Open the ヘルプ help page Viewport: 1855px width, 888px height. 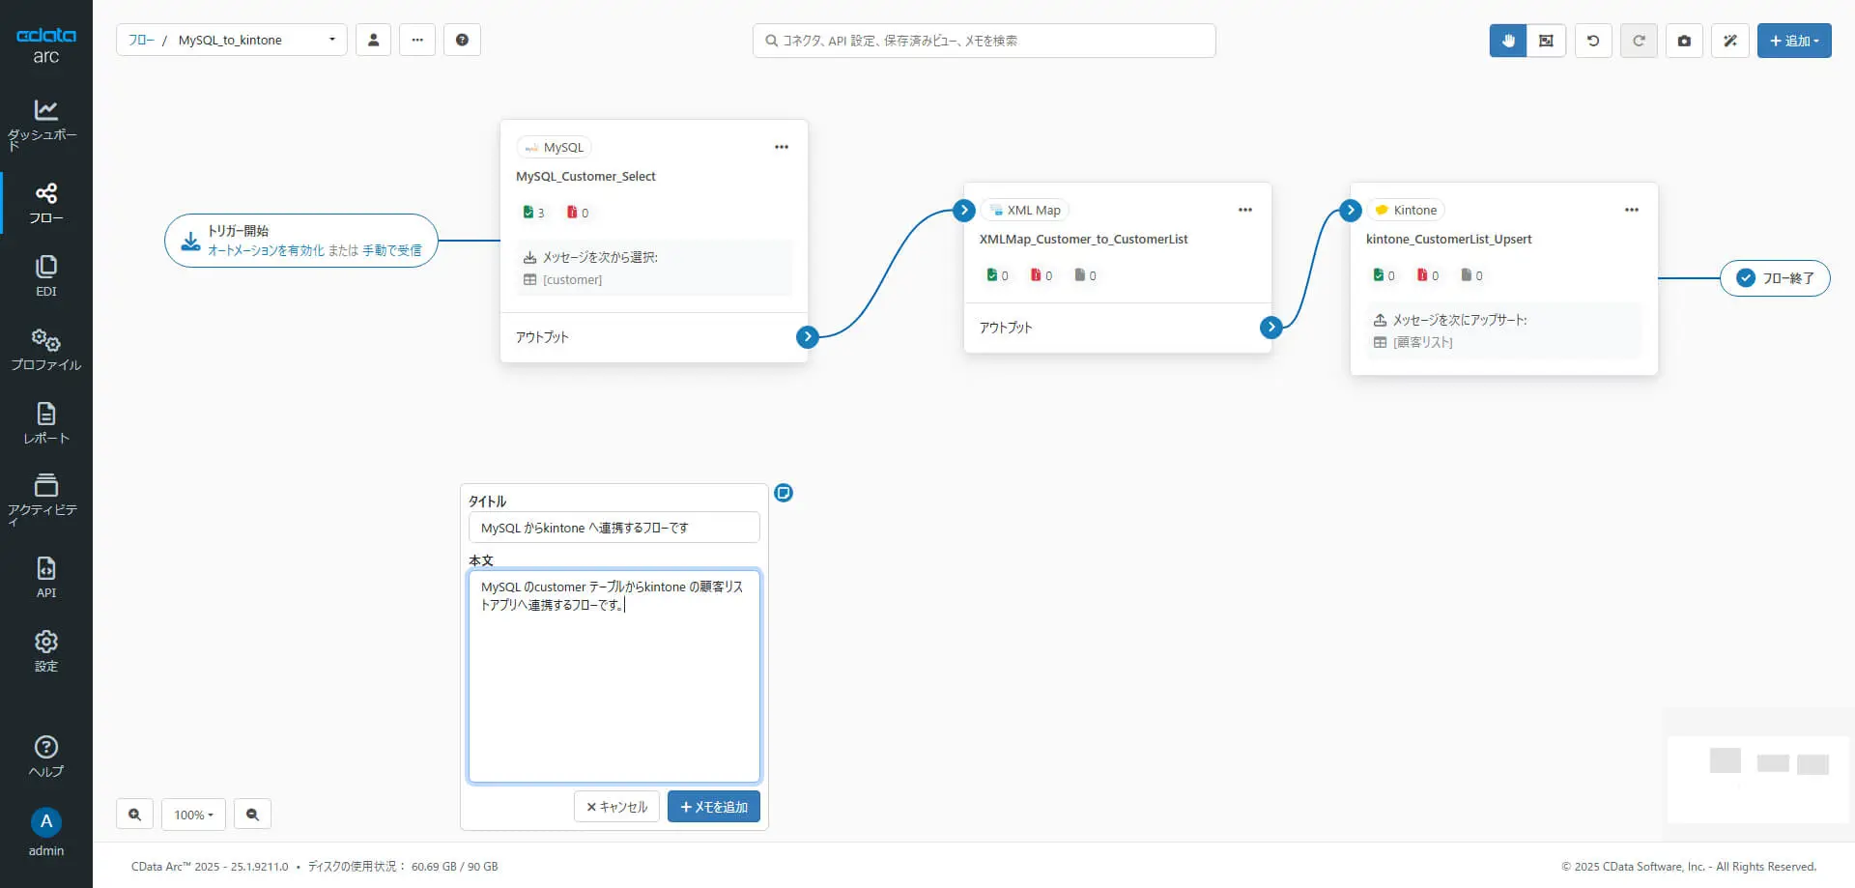coord(45,756)
